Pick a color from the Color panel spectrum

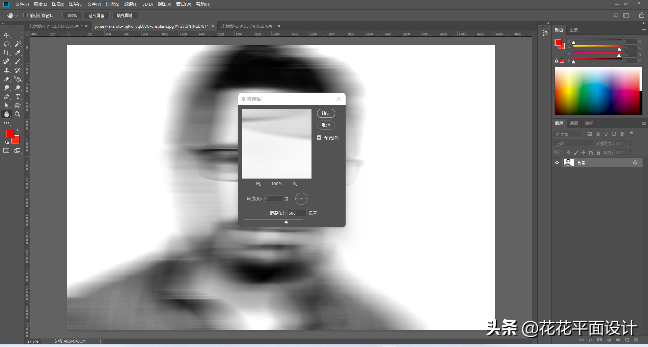click(x=598, y=91)
